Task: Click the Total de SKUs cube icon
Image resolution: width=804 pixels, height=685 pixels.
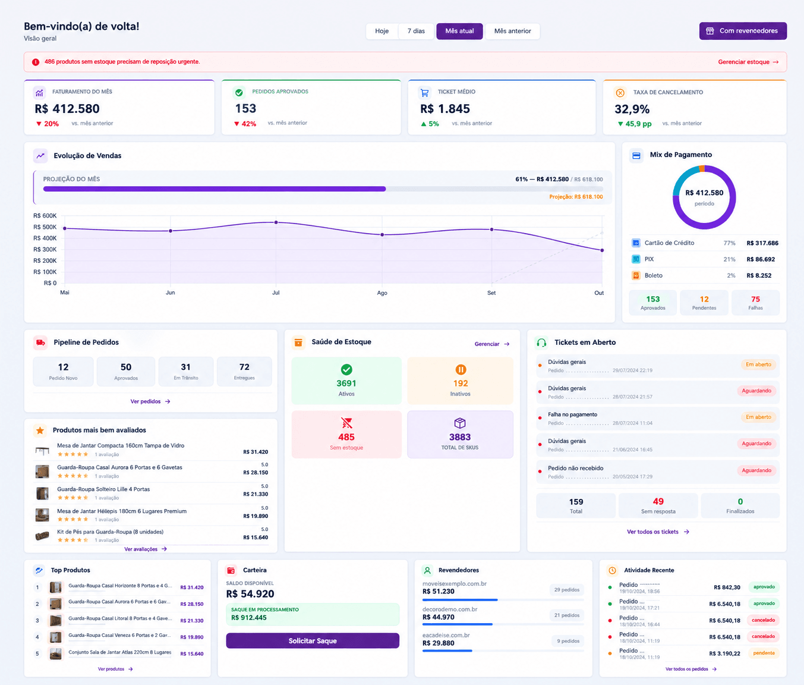Action: [460, 423]
